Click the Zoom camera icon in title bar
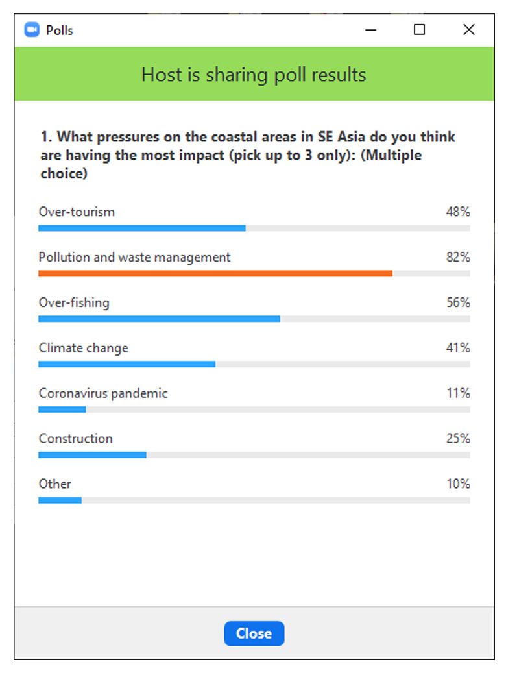The image size is (506, 675). 32,31
